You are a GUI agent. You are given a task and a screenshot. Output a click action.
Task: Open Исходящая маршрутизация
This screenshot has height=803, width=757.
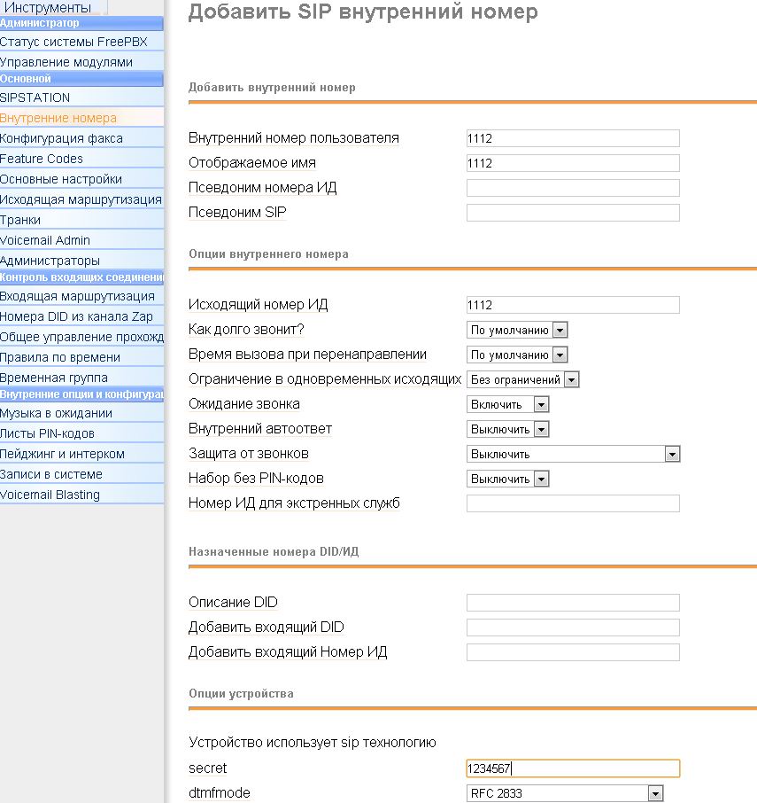pyautogui.click(x=81, y=199)
